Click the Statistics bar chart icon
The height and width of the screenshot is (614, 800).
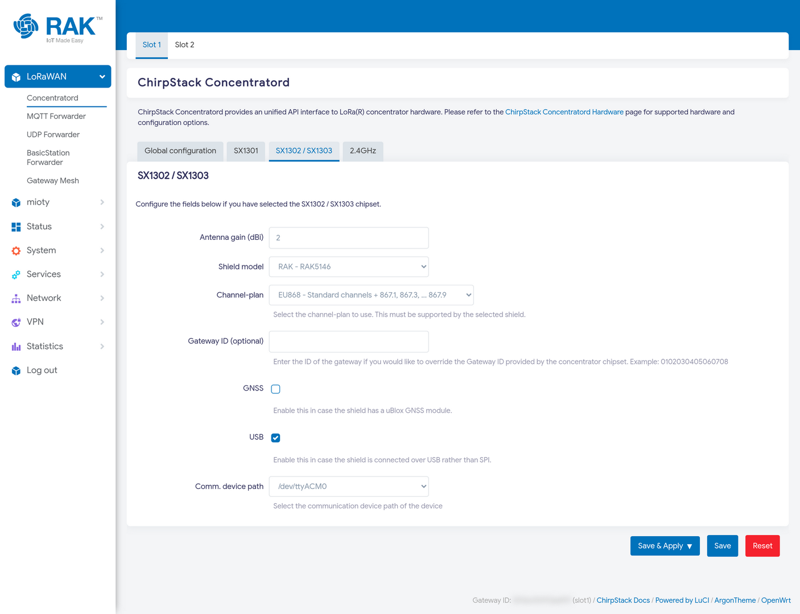[x=16, y=346]
